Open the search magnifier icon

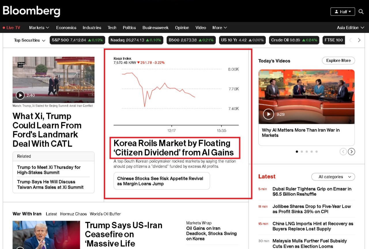click(361, 12)
